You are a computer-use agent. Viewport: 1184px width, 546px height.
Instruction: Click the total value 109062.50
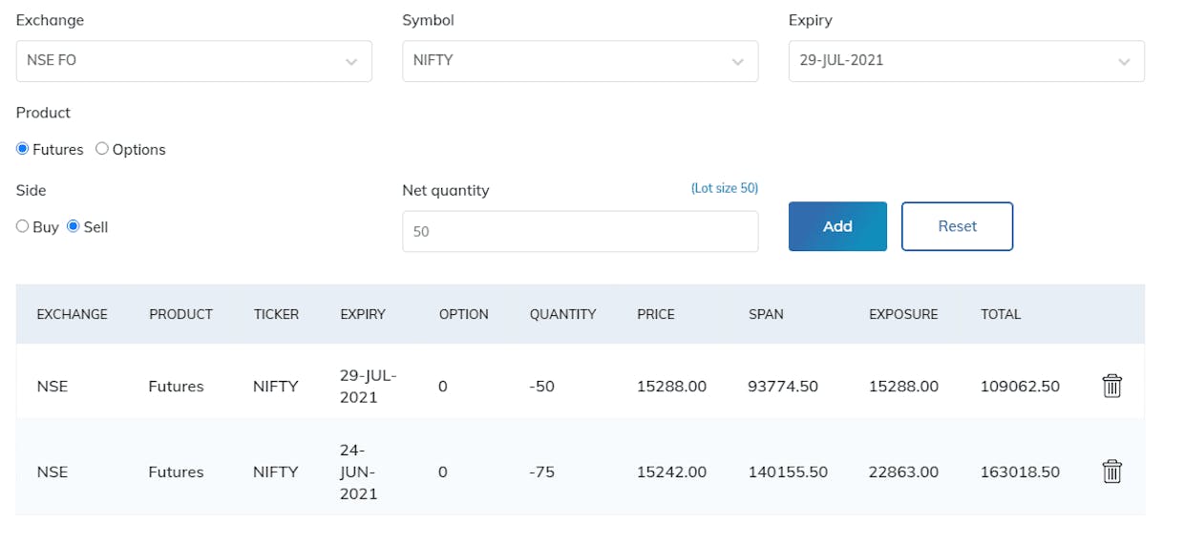tap(1020, 387)
